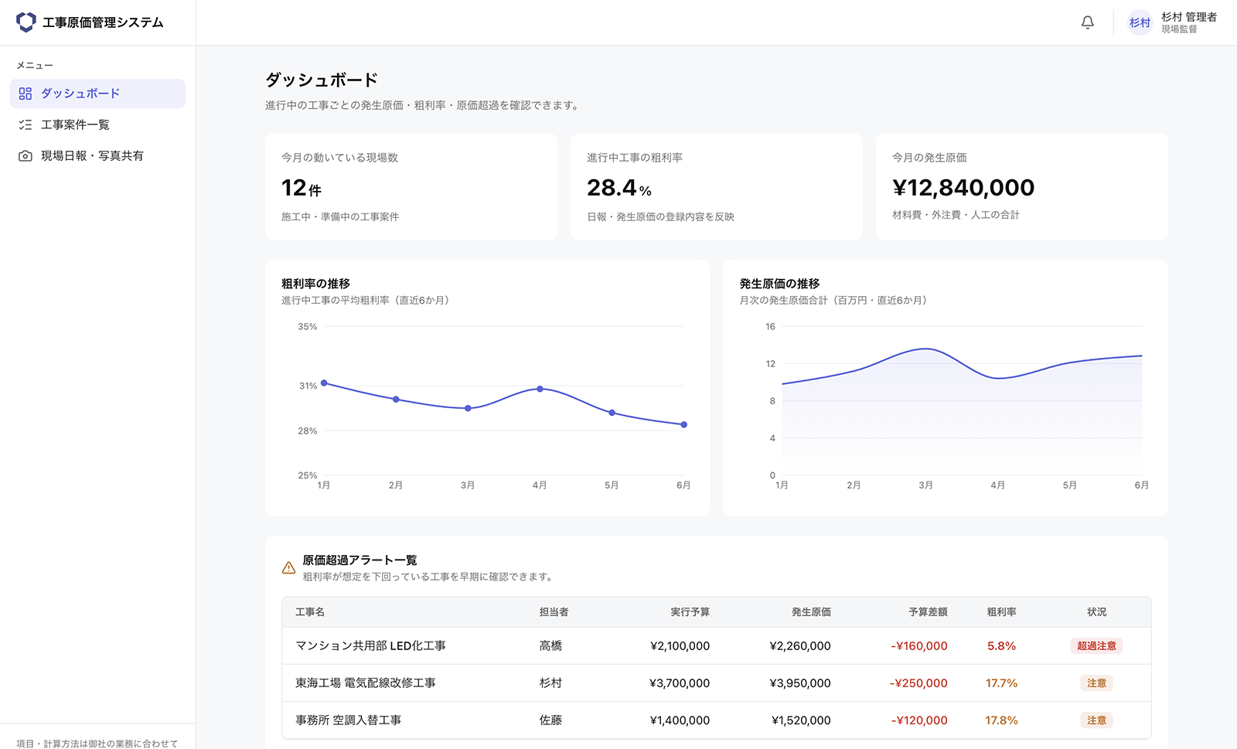The height and width of the screenshot is (749, 1237).
Task: Click the 3月 data point on 粗利率 chart
Action: click(x=468, y=408)
